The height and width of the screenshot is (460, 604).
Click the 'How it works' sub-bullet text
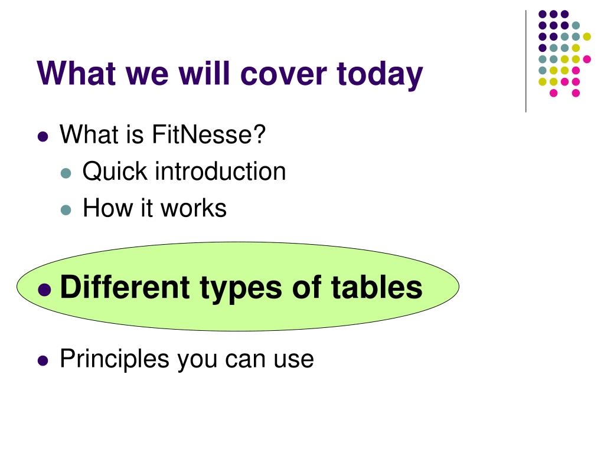pyautogui.click(x=155, y=208)
